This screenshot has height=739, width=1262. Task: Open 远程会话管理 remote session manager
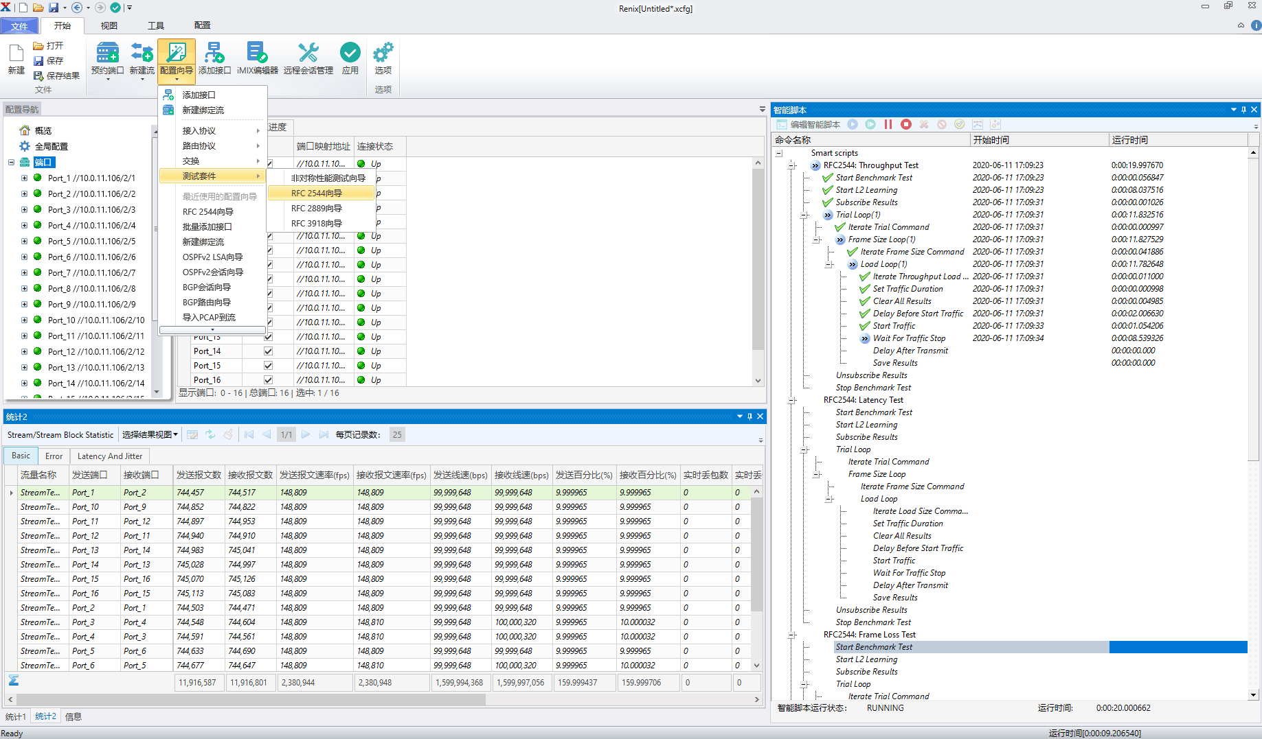tap(308, 58)
